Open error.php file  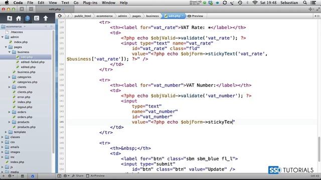tap(24, 97)
